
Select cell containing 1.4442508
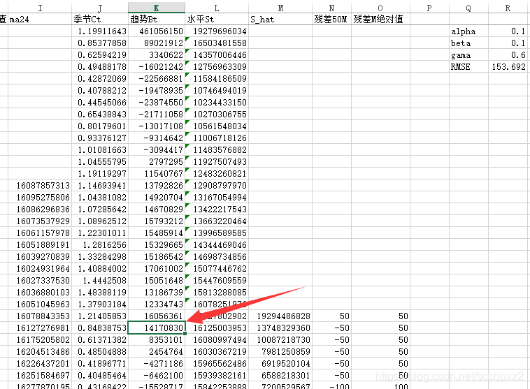100,280
